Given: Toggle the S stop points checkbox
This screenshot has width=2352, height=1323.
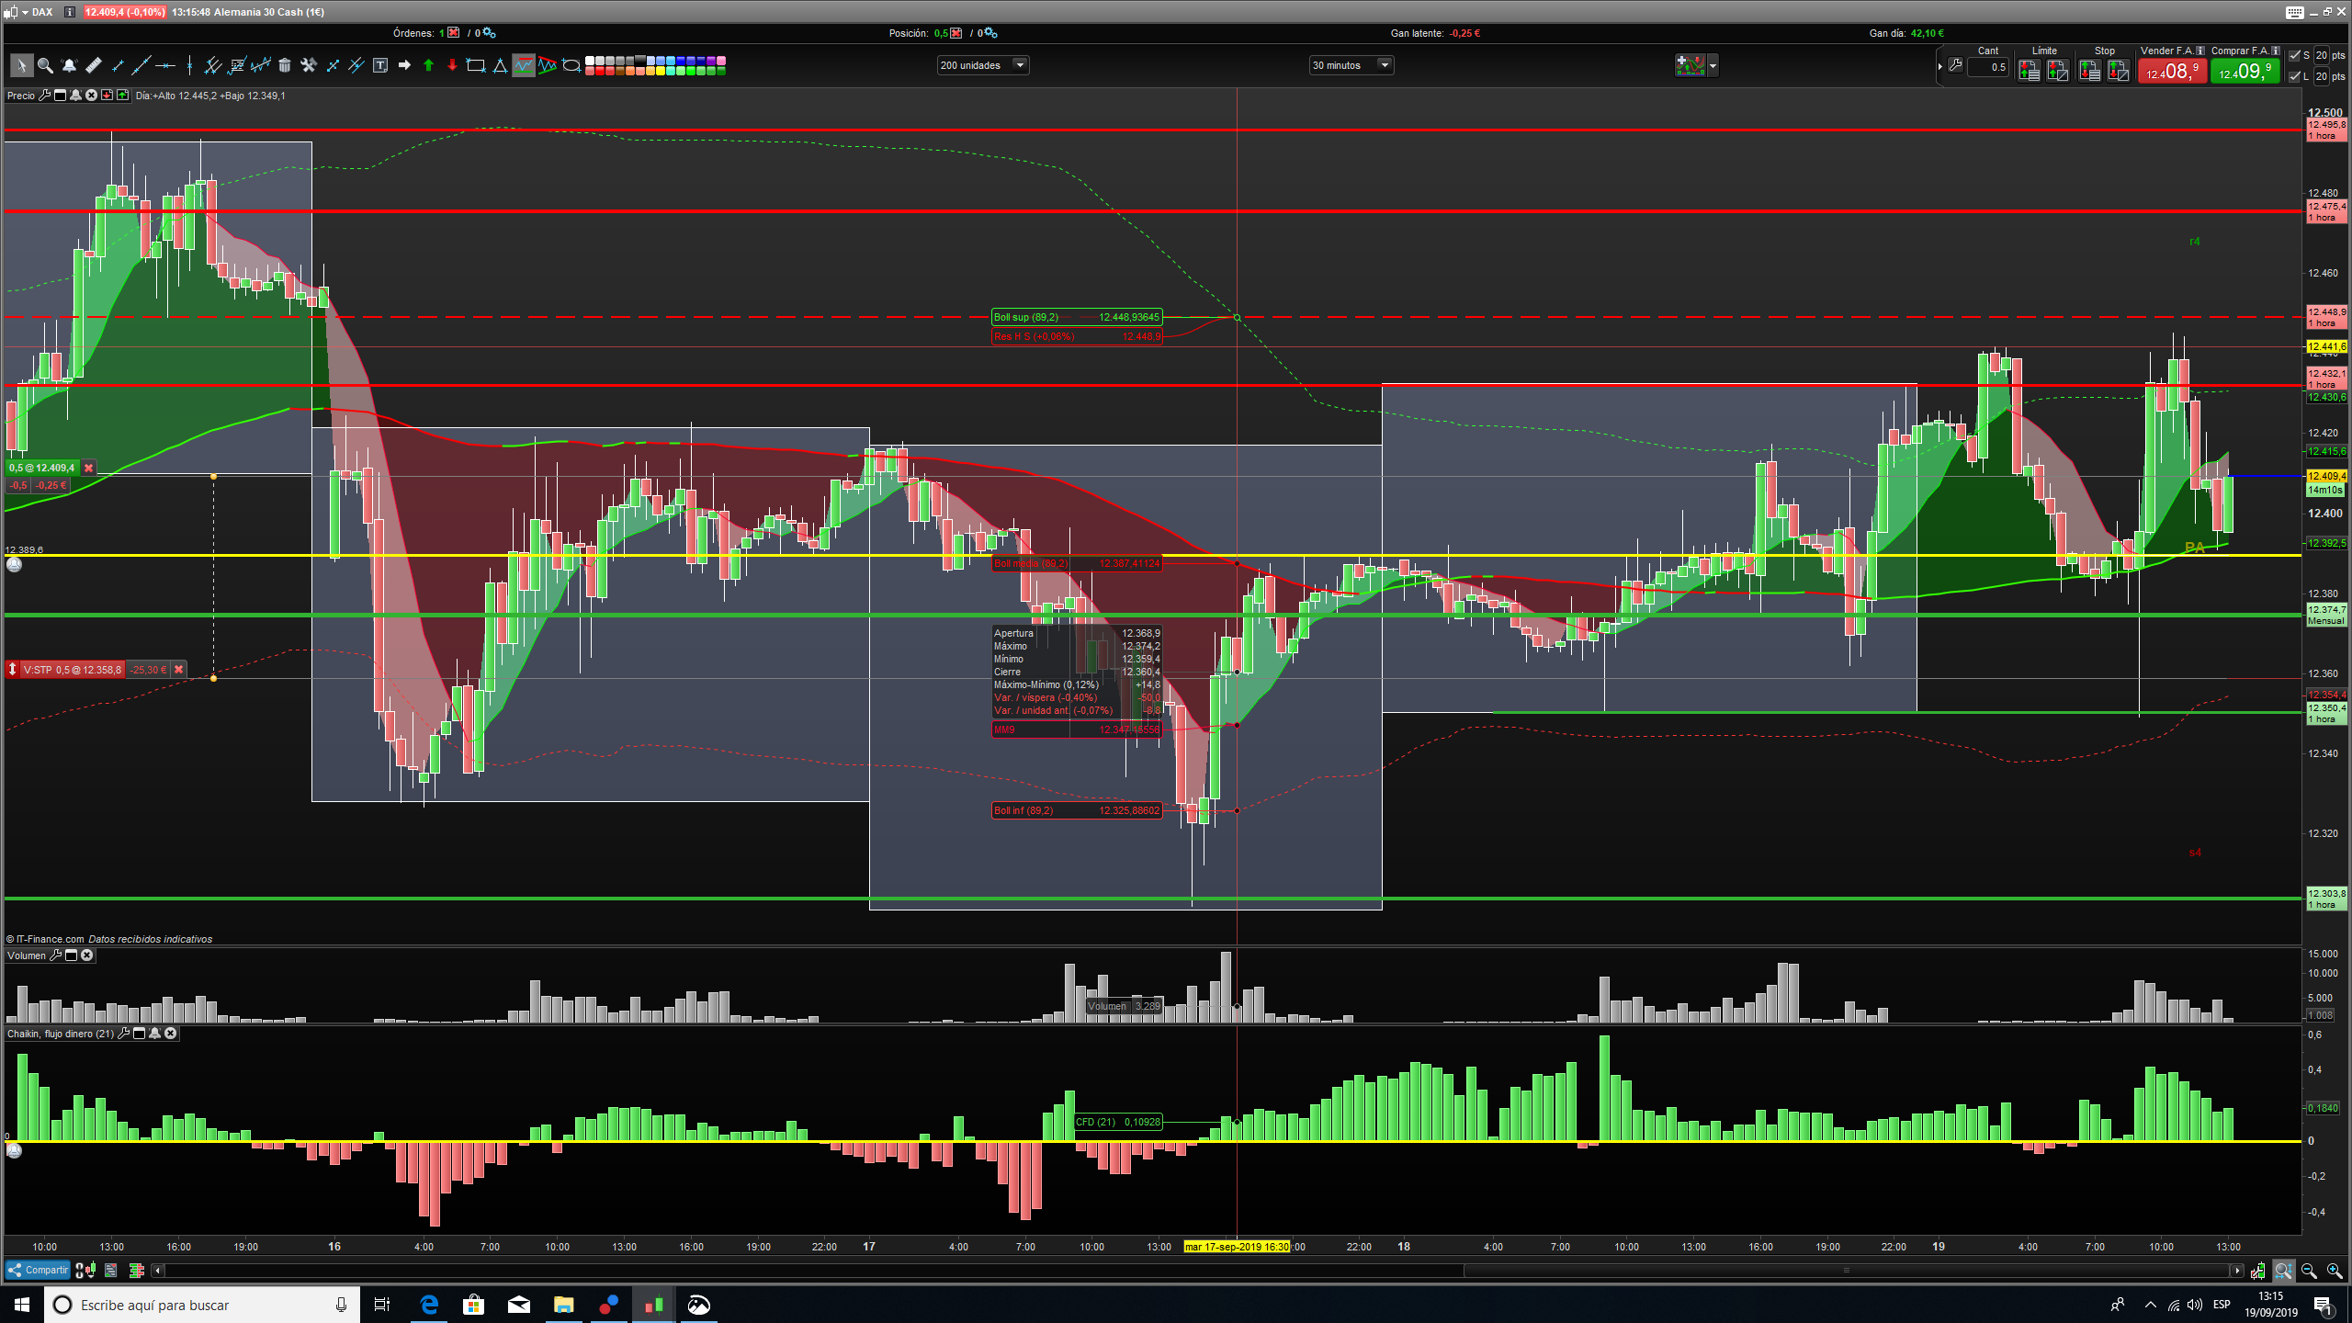Looking at the screenshot, I should coord(2294,55).
